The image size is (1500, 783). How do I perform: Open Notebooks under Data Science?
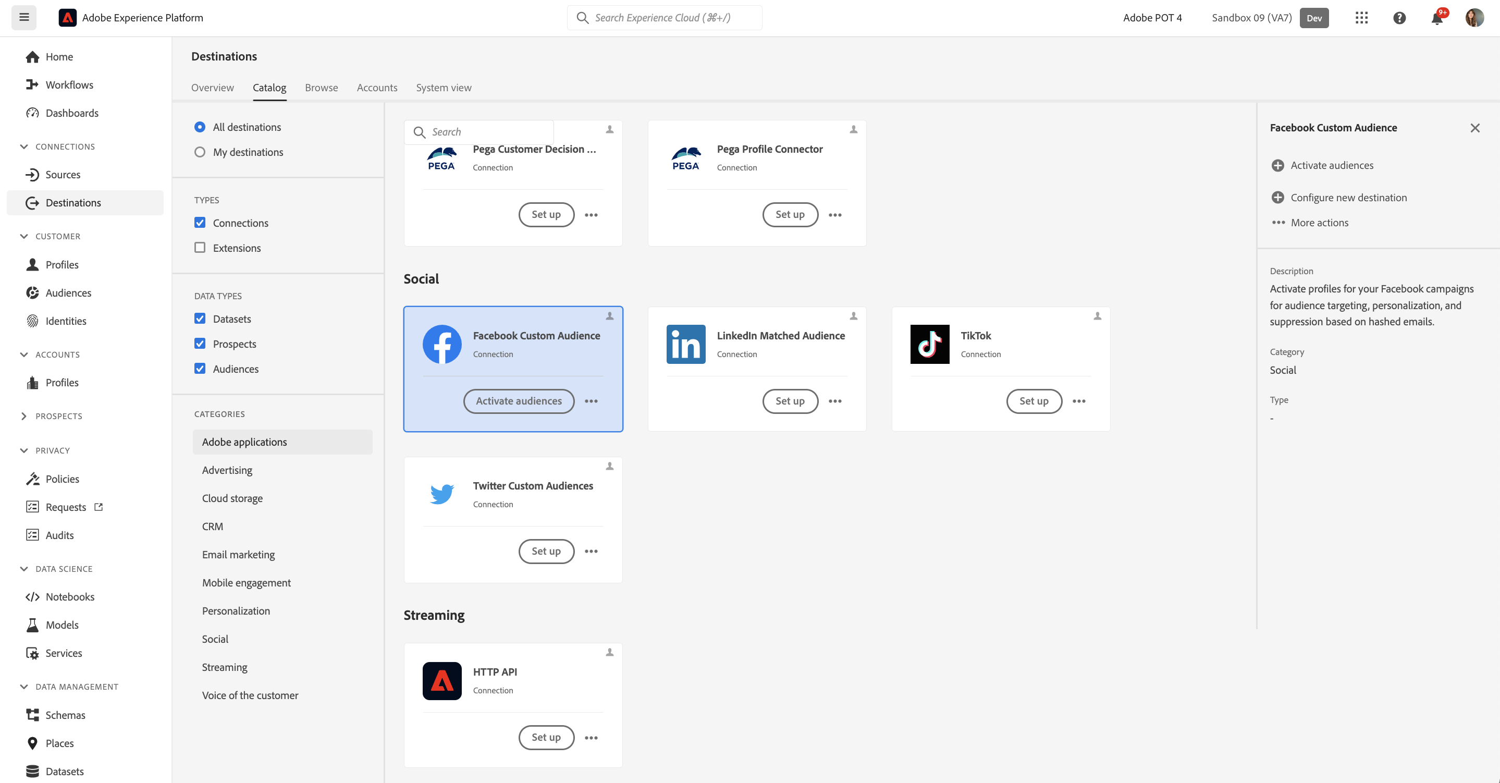point(60,596)
